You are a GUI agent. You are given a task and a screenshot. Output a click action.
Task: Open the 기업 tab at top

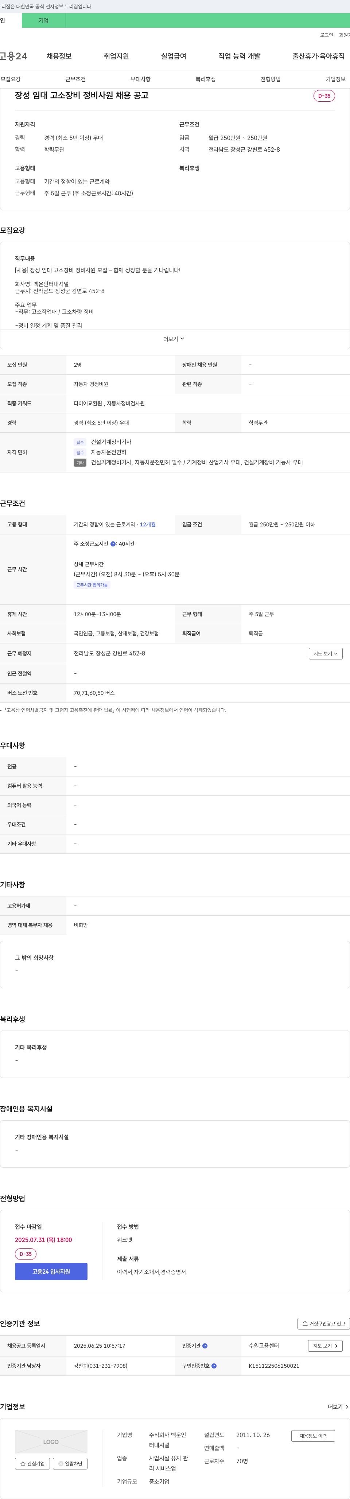pyautogui.click(x=44, y=20)
